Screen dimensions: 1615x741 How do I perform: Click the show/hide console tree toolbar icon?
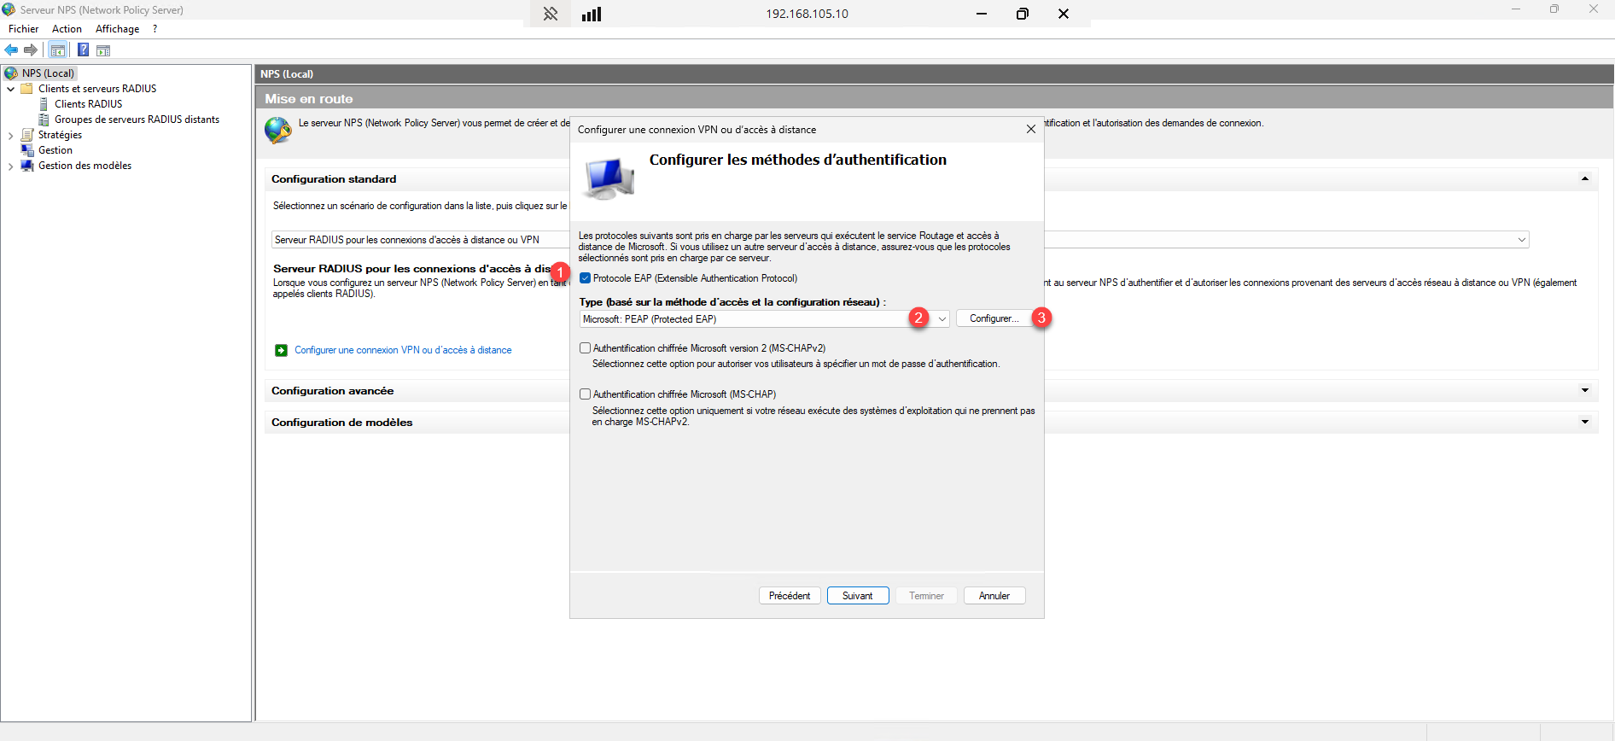click(x=58, y=50)
